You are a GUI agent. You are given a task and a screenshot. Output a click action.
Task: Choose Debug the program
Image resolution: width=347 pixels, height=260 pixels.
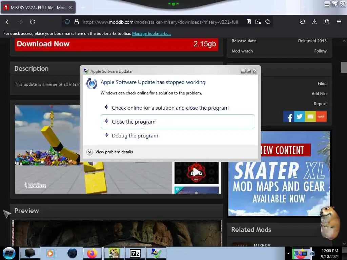point(177,135)
